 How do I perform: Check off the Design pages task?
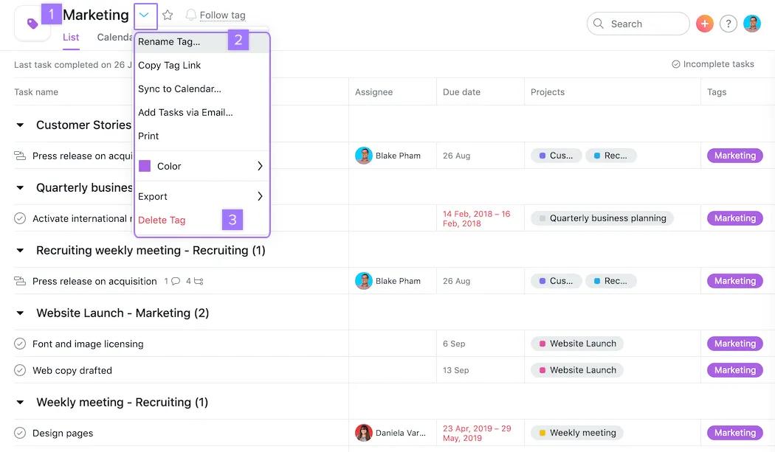20,433
